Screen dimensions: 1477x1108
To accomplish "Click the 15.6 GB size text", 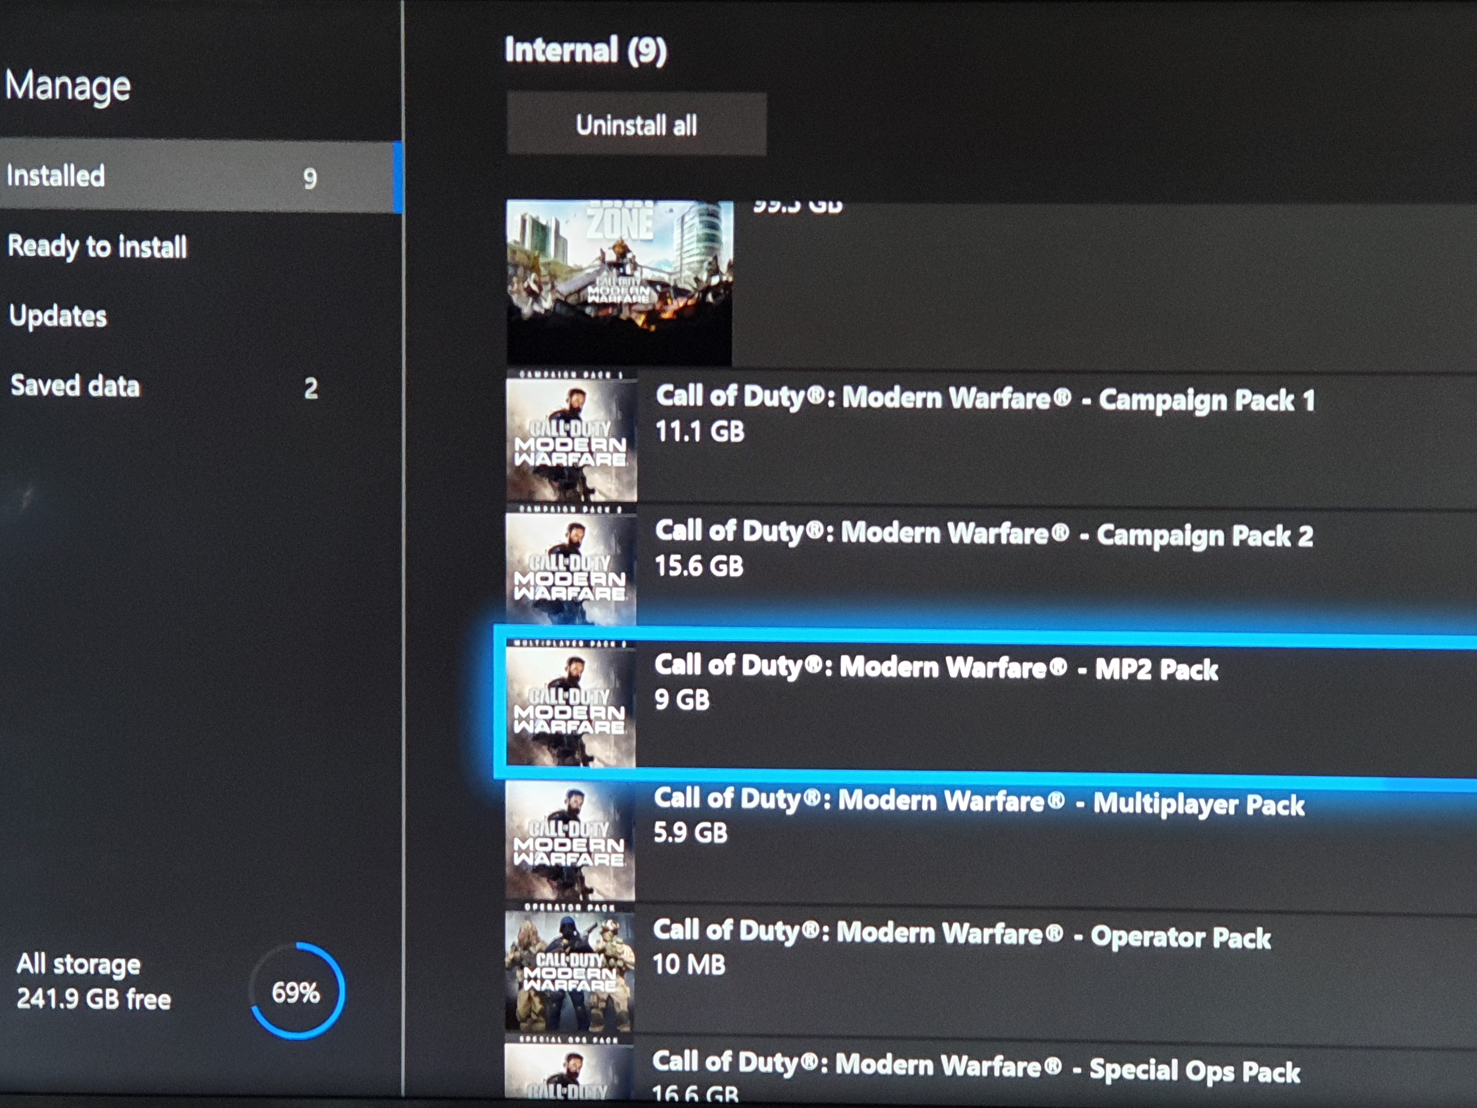I will pyautogui.click(x=699, y=566).
